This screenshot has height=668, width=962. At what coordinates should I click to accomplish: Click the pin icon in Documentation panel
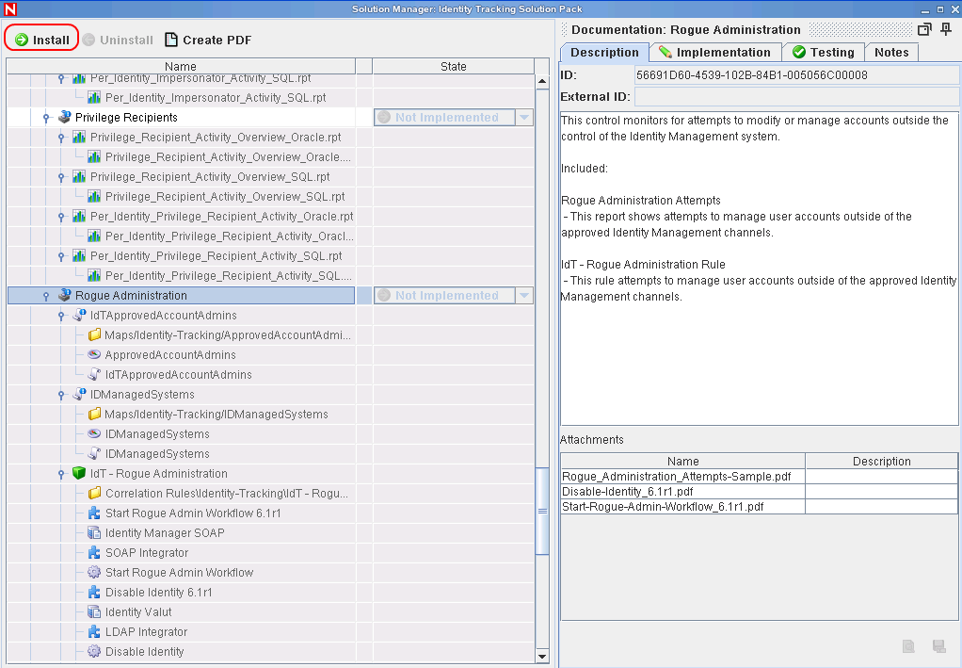(x=946, y=29)
